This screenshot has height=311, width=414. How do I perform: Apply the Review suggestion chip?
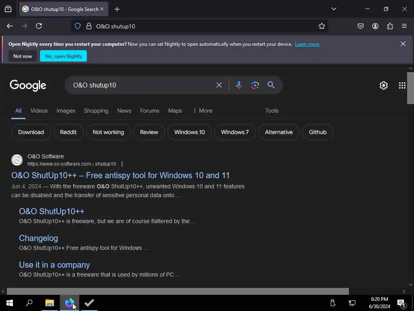[x=149, y=132]
